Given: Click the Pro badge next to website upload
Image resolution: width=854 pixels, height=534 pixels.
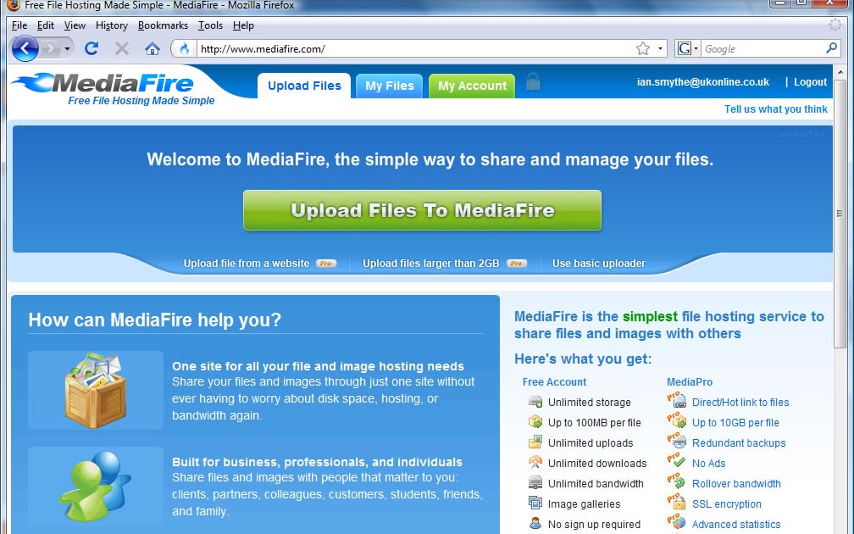Looking at the screenshot, I should (x=325, y=263).
